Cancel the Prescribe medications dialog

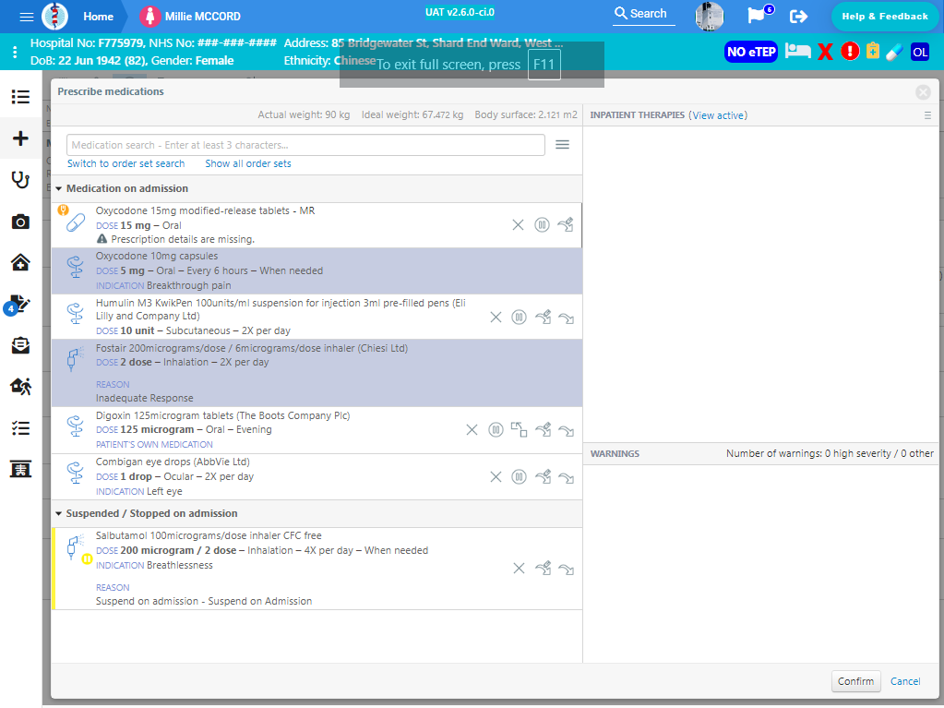(905, 681)
